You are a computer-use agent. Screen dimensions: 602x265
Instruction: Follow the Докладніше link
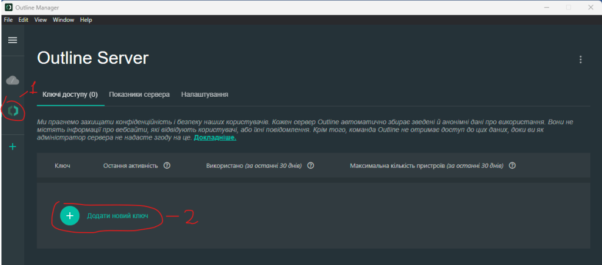point(215,138)
